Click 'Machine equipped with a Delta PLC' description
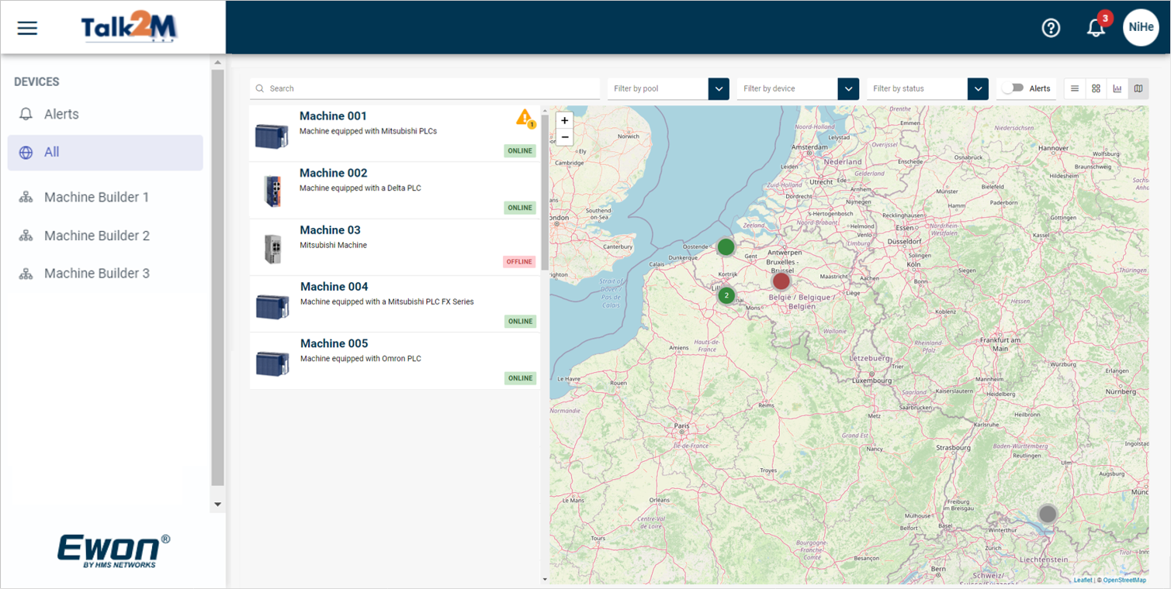Screen dimensions: 1171x589 click(360, 188)
